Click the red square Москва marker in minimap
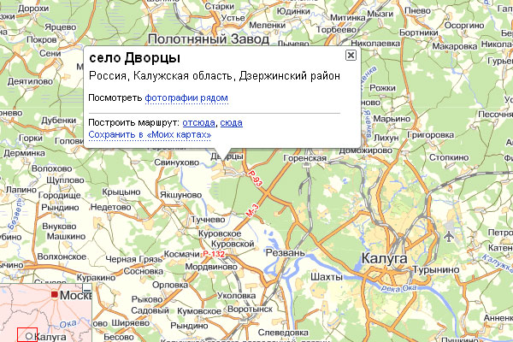The width and height of the screenshot is (513, 342). 55,295
